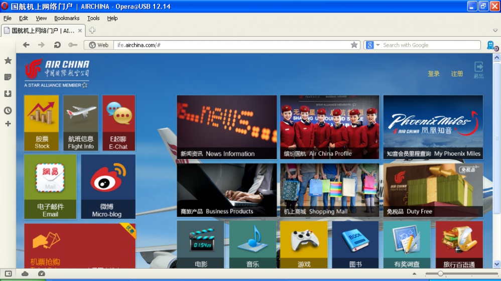Click the Reload page button
This screenshot has height=281, width=501.
pyautogui.click(x=57, y=45)
